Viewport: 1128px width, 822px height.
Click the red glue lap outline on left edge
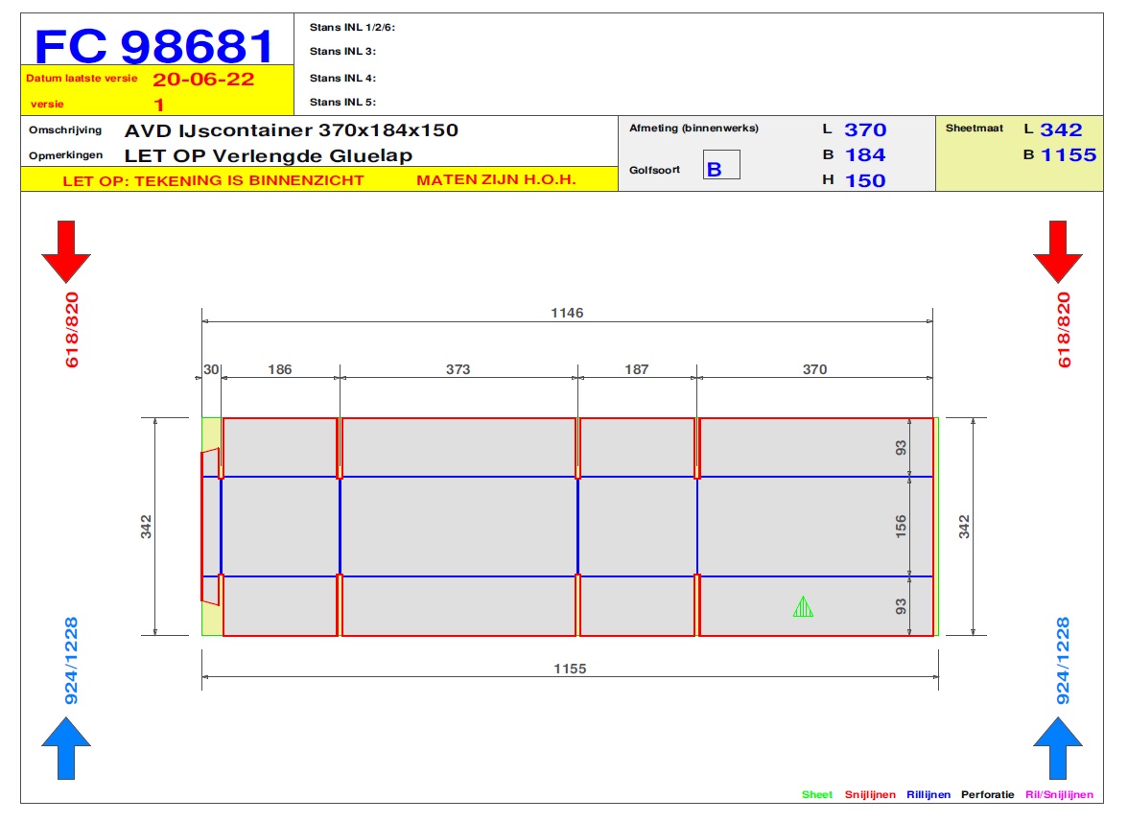[210, 527]
